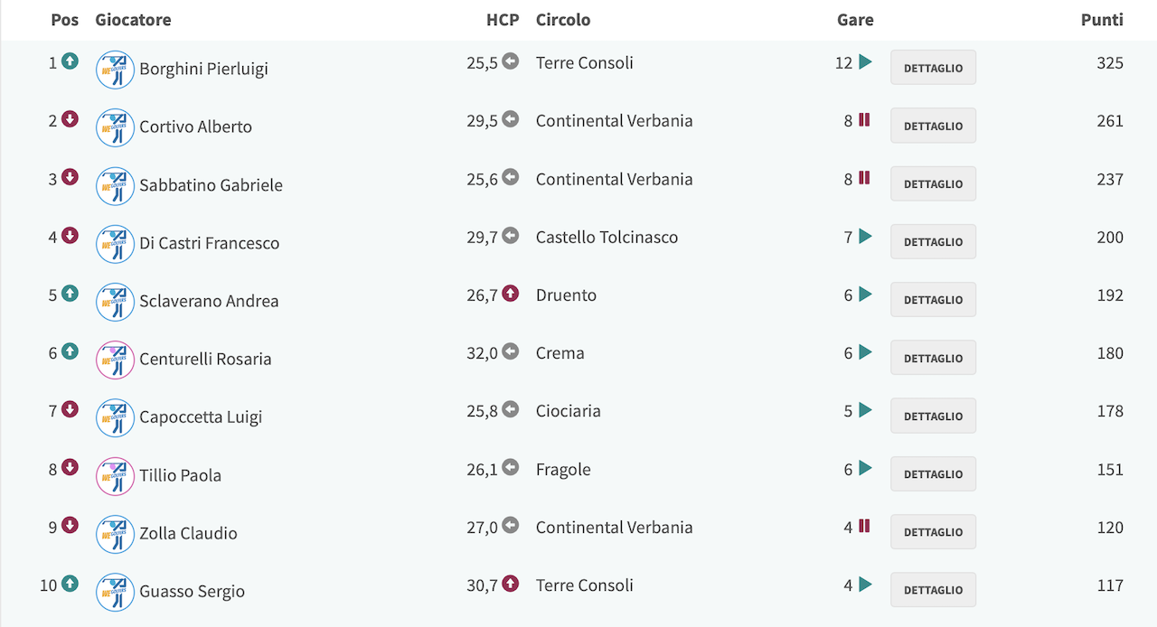This screenshot has width=1157, height=627.
Task: Expand the green triangle in Di Castri Francesco's row
Action: (x=866, y=236)
